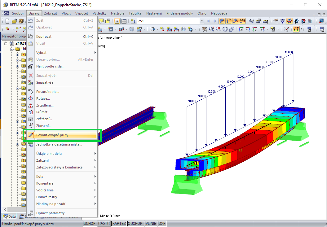327x227 pixels.
Task: Toggle the Project navigator panel icon
Action: click(x=117, y=21)
